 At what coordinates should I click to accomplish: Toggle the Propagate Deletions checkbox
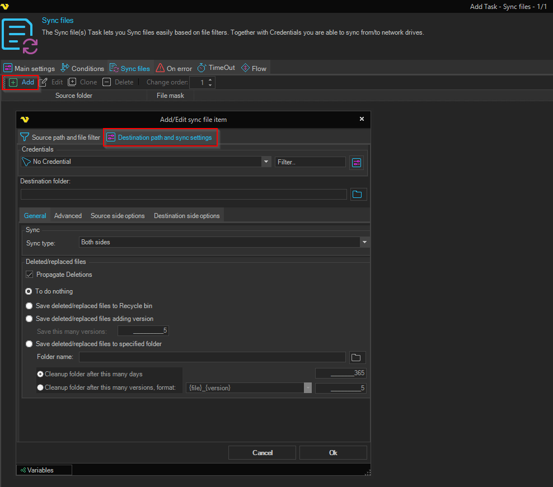30,275
